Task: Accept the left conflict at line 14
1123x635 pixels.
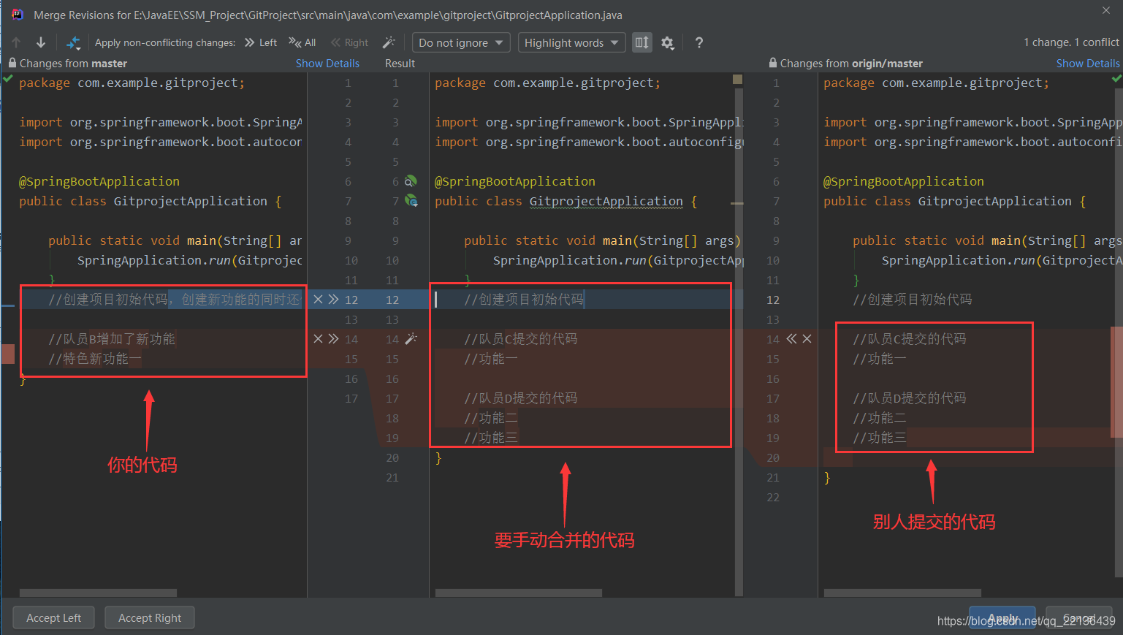Action: click(x=334, y=338)
